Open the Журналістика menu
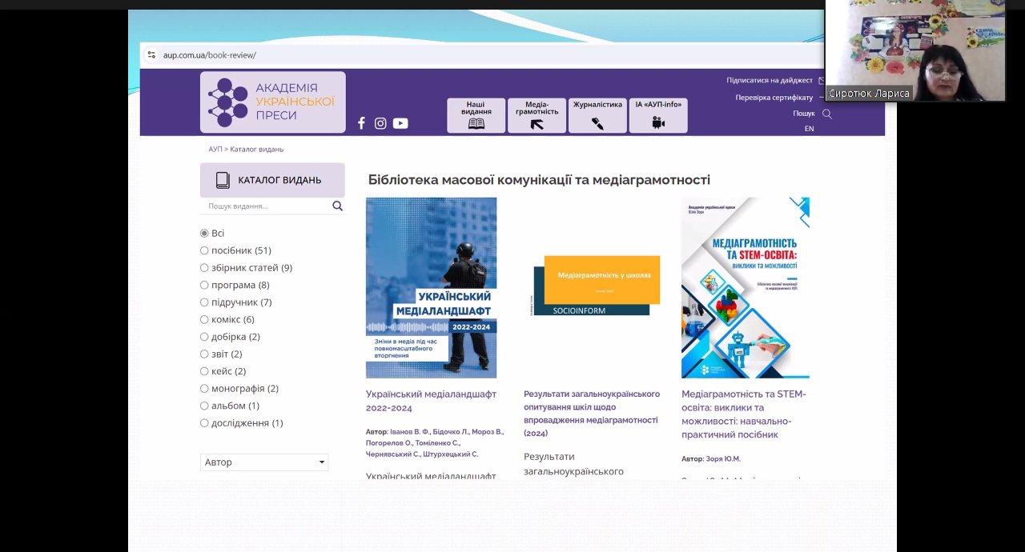1025x552 pixels. [597, 115]
